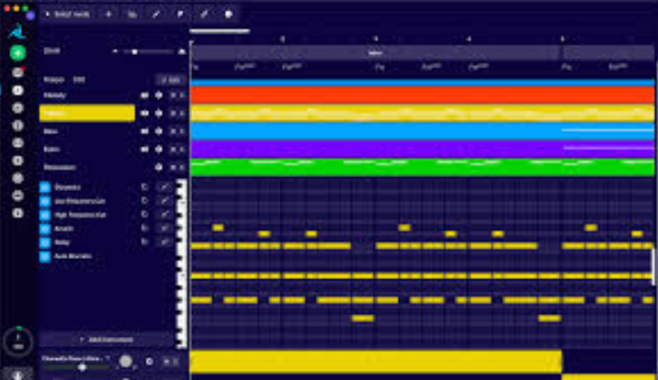Click draw pencil icon on Dynamics row
This screenshot has width=658, height=380.
(x=164, y=187)
